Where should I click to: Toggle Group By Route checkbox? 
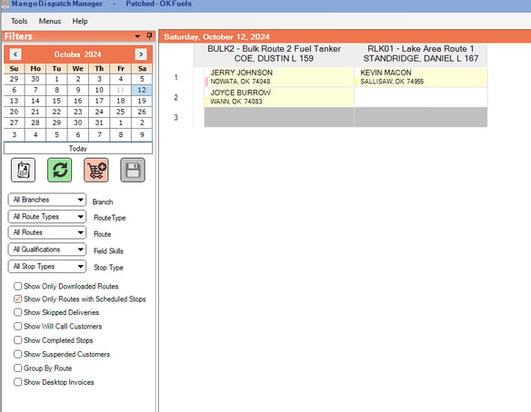pyautogui.click(x=17, y=368)
